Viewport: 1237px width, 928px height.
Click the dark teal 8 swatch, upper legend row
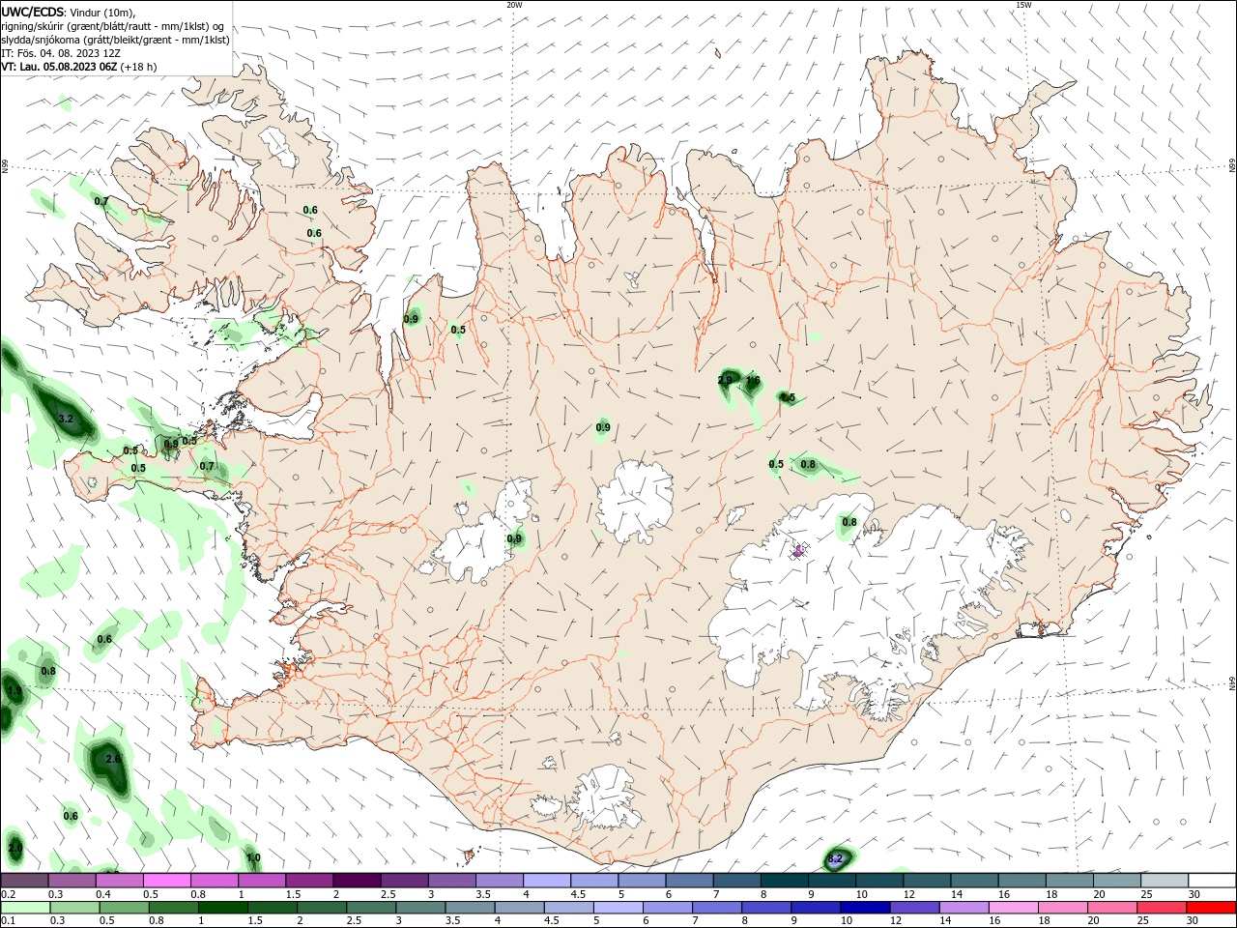(784, 880)
